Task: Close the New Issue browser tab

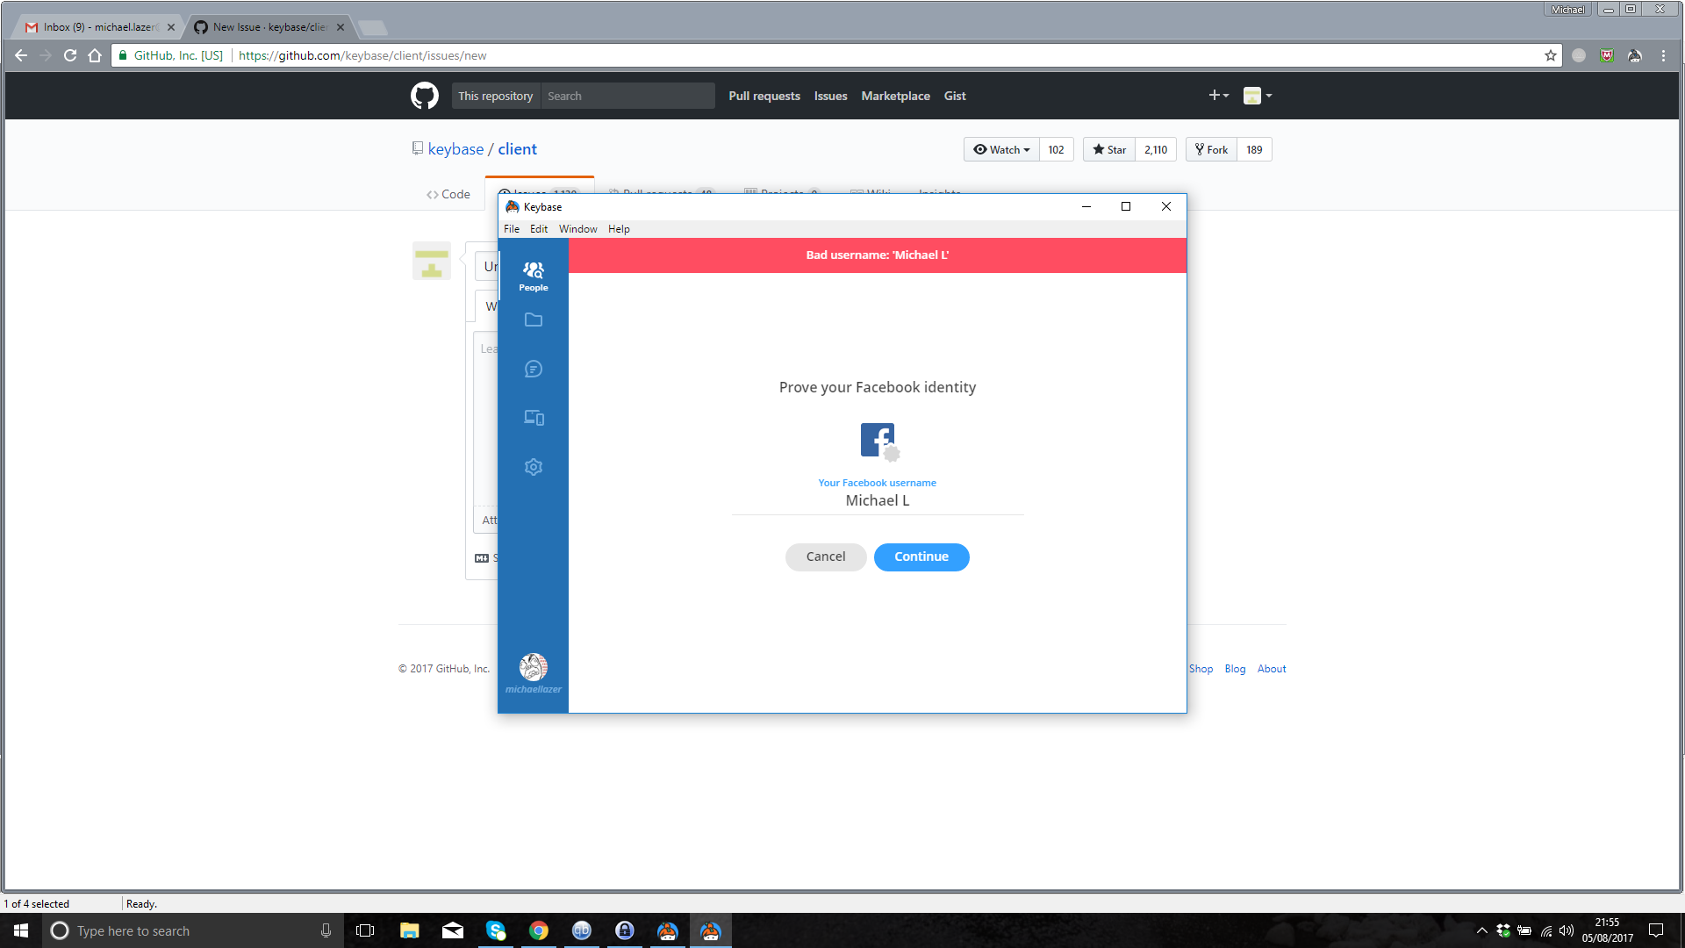Action: pos(341,27)
